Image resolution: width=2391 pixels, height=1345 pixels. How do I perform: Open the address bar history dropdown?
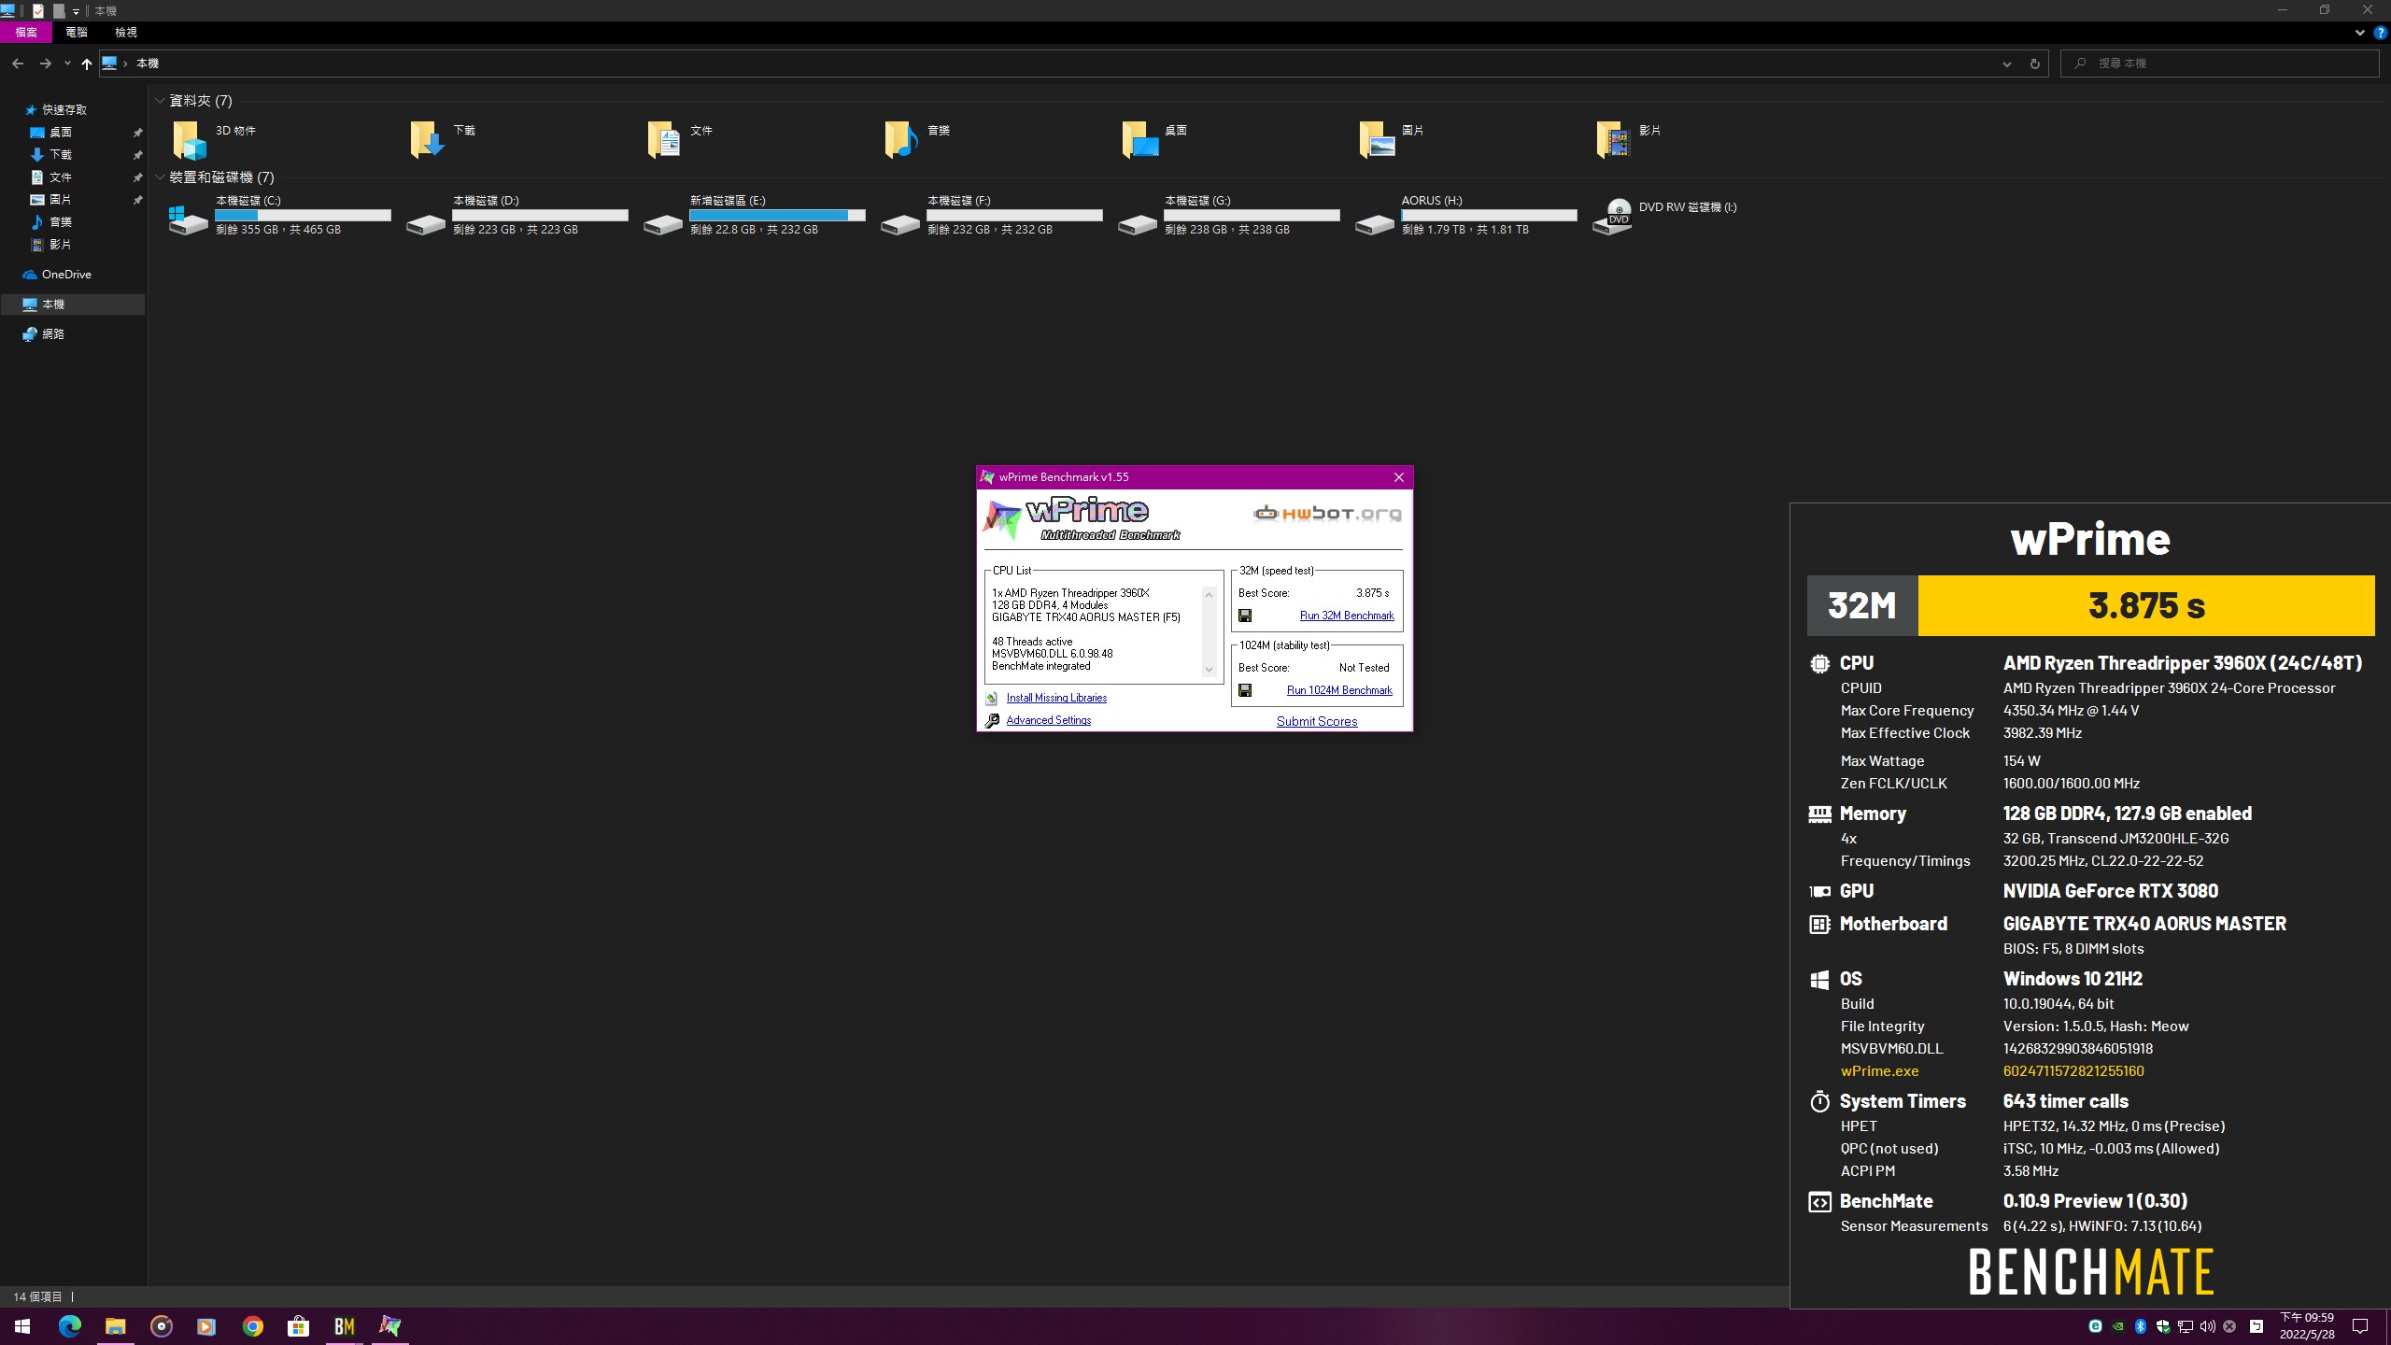click(x=2006, y=64)
